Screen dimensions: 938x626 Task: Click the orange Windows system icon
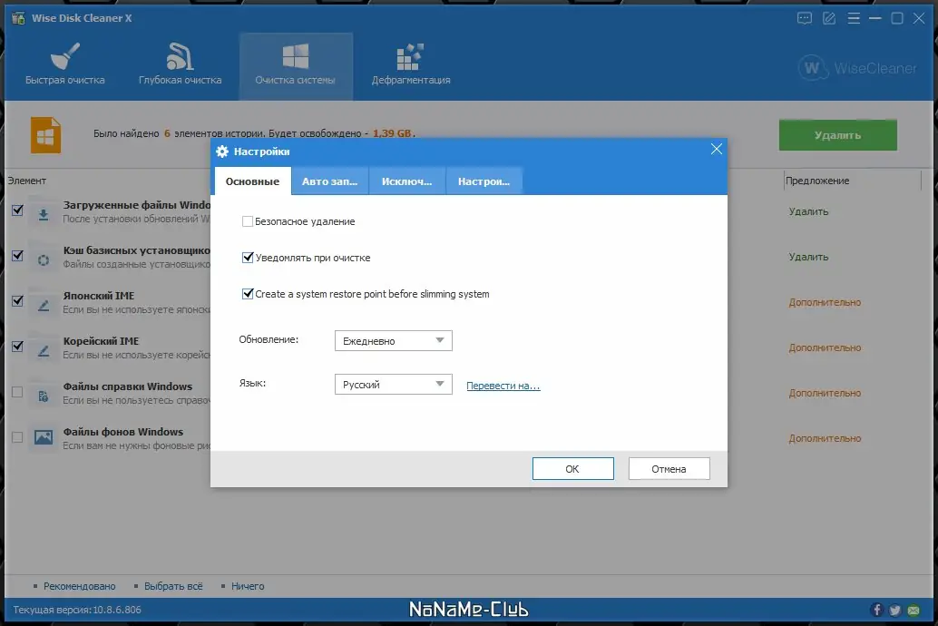pos(45,135)
